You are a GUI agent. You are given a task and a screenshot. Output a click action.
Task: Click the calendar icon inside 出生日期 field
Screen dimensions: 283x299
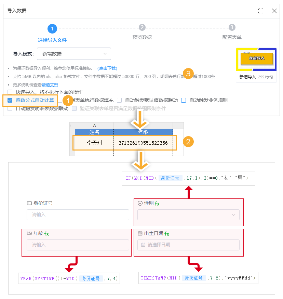pyautogui.click(x=143, y=245)
